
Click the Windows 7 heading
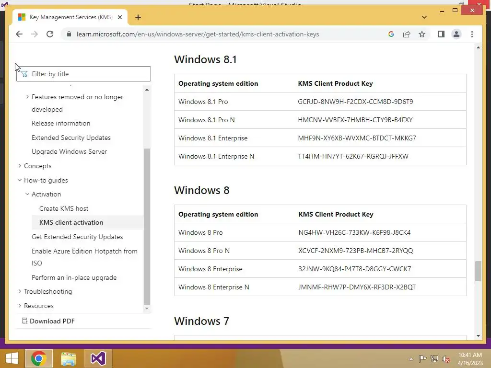point(202,321)
